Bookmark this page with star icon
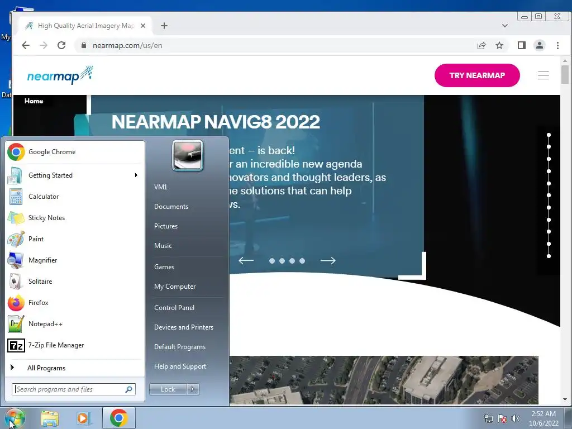The image size is (572, 429). click(499, 45)
